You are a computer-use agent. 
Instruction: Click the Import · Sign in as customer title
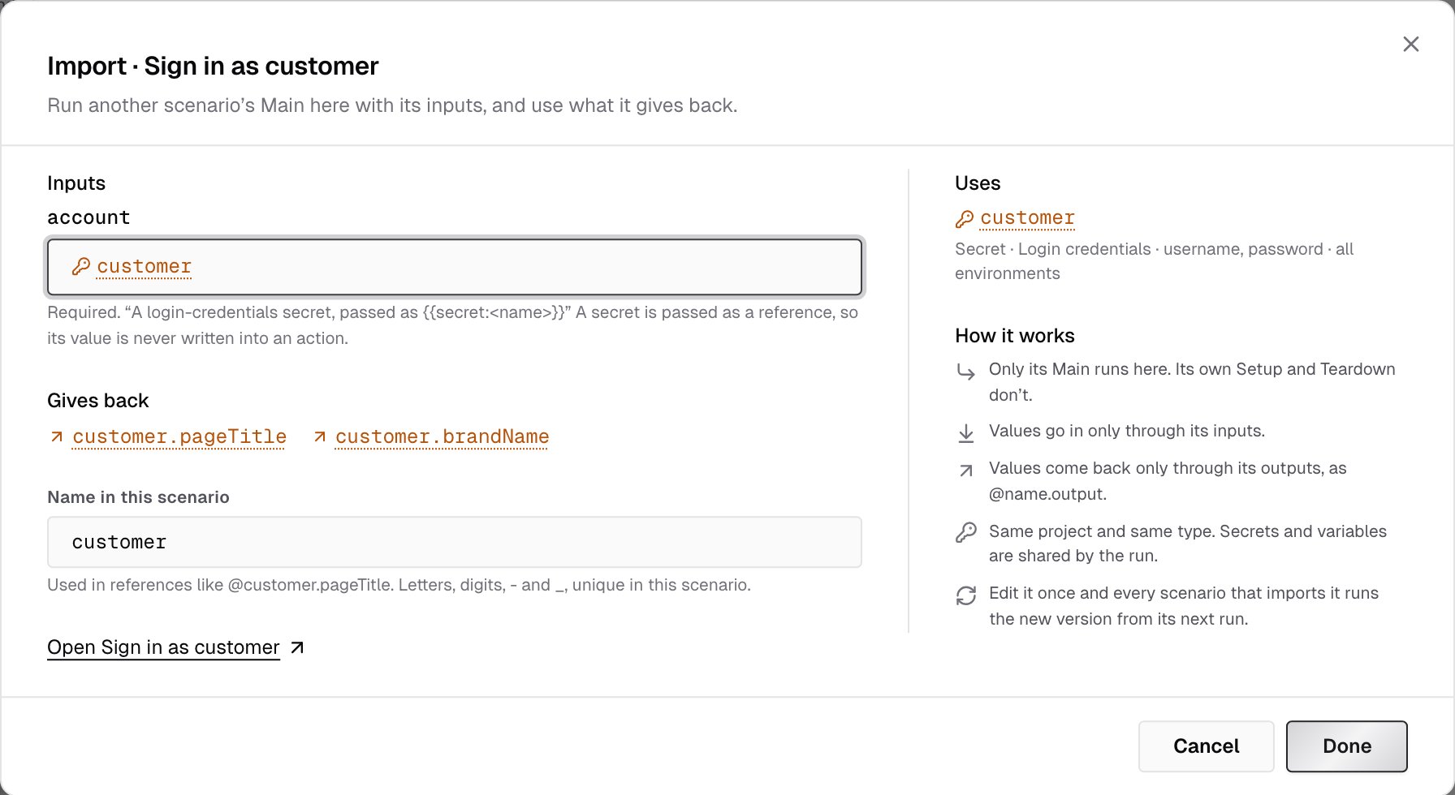[213, 66]
